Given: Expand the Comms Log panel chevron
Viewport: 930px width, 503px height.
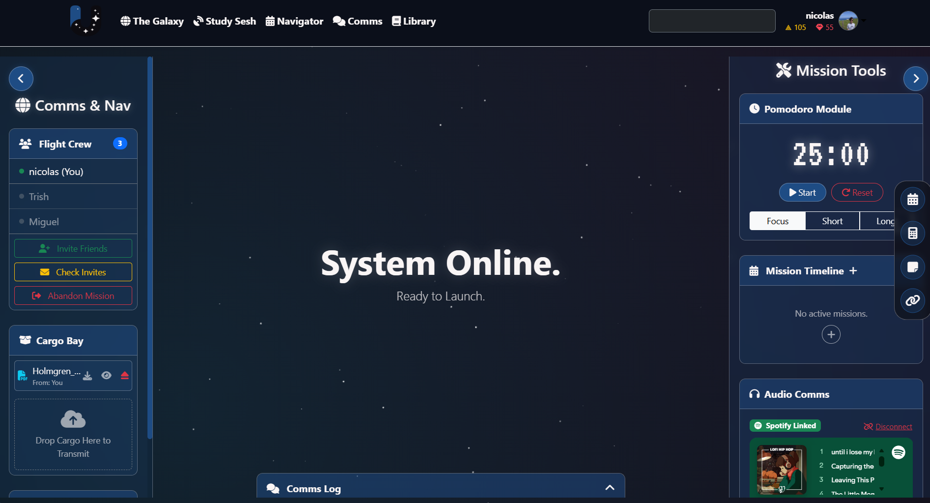Looking at the screenshot, I should (x=610, y=488).
